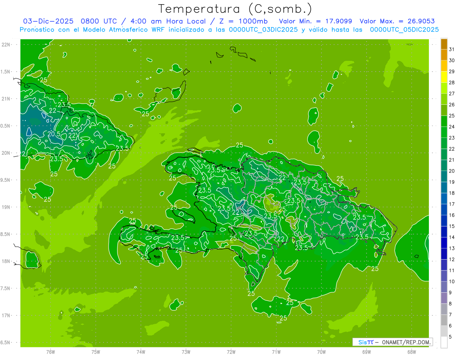Click the "70W" longitude axis label
This screenshot has width=462, height=357.
point(321,352)
